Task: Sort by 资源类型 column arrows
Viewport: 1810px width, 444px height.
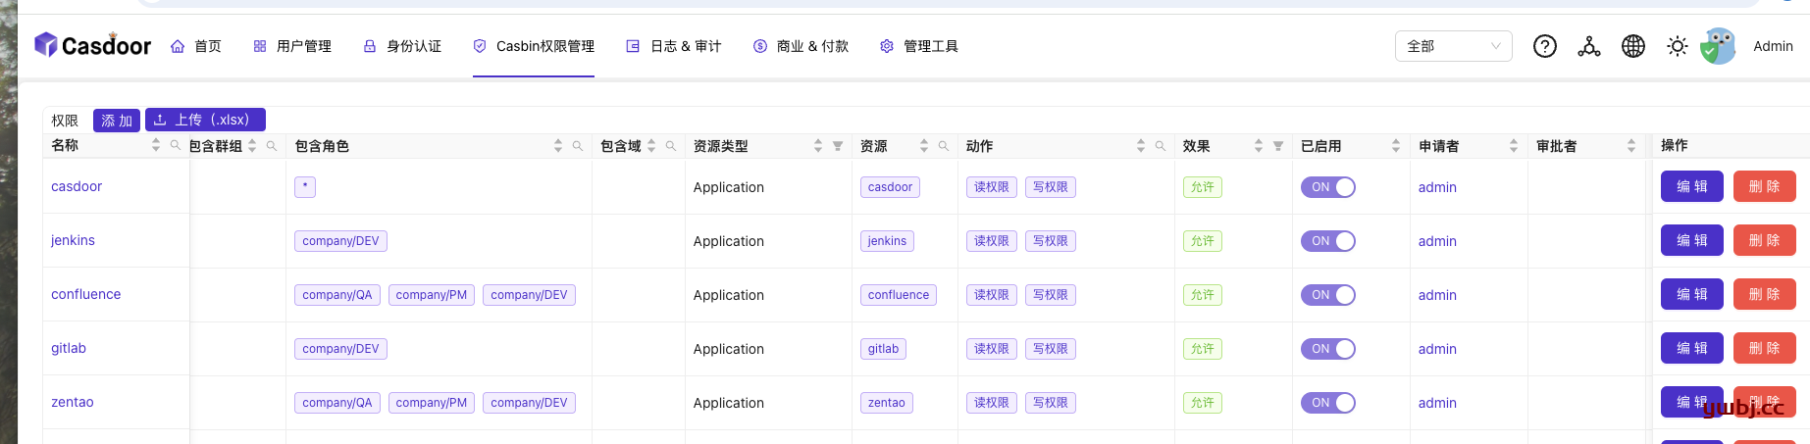Action: (x=818, y=146)
